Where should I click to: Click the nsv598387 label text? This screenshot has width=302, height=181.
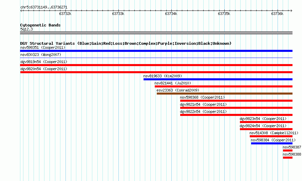(292, 147)
